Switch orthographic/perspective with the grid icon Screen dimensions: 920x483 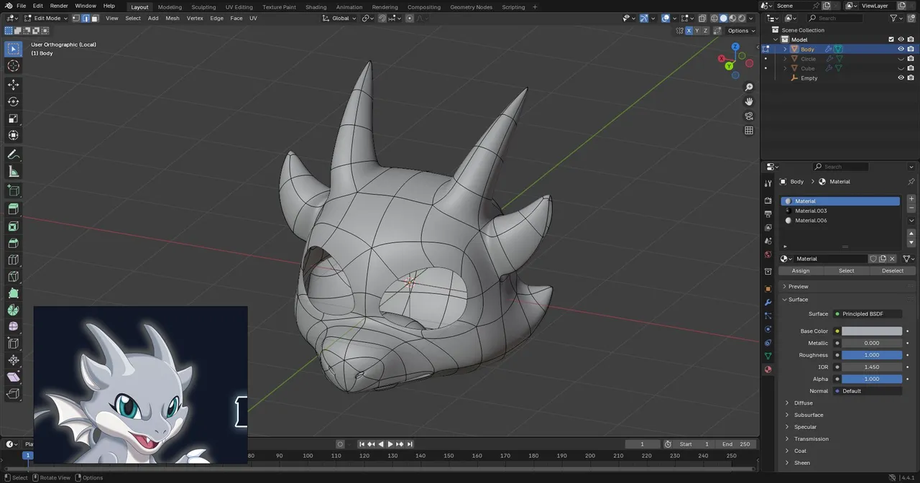pyautogui.click(x=749, y=130)
